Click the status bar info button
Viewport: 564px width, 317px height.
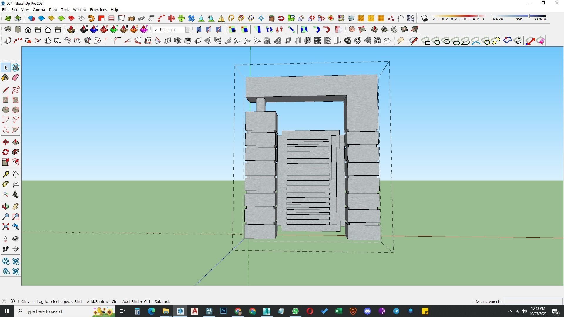(x=13, y=301)
